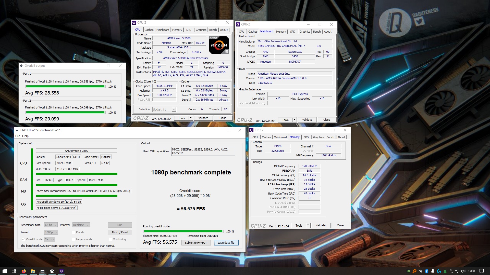Click the Overkill output window icon
Viewport: 490px width, 275px height.
(21, 66)
